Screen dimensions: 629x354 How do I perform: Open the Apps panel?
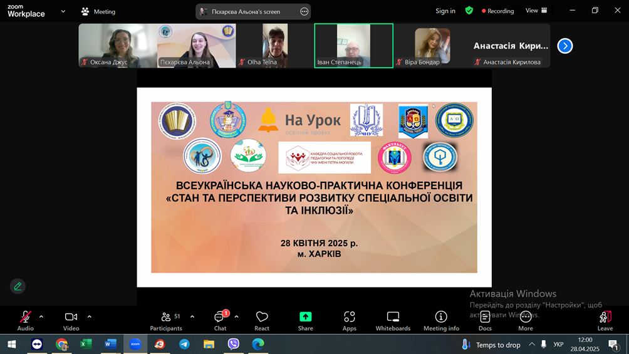click(350, 321)
